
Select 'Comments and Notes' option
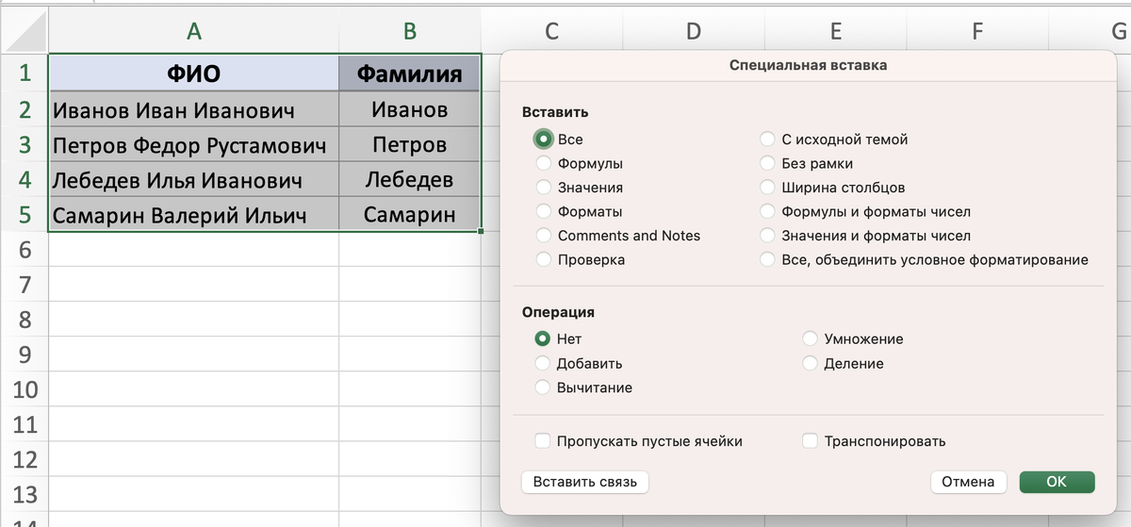click(544, 236)
